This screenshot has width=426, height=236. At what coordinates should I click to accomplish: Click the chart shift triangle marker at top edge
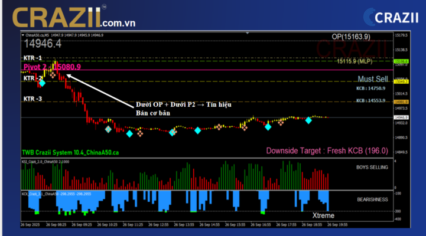click(247, 33)
